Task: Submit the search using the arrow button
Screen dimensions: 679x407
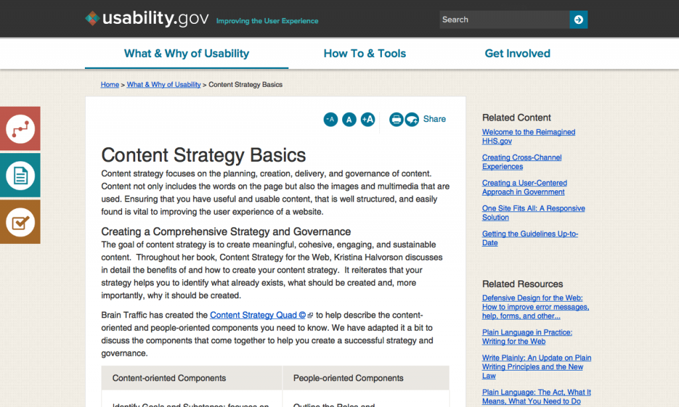Action: (578, 19)
